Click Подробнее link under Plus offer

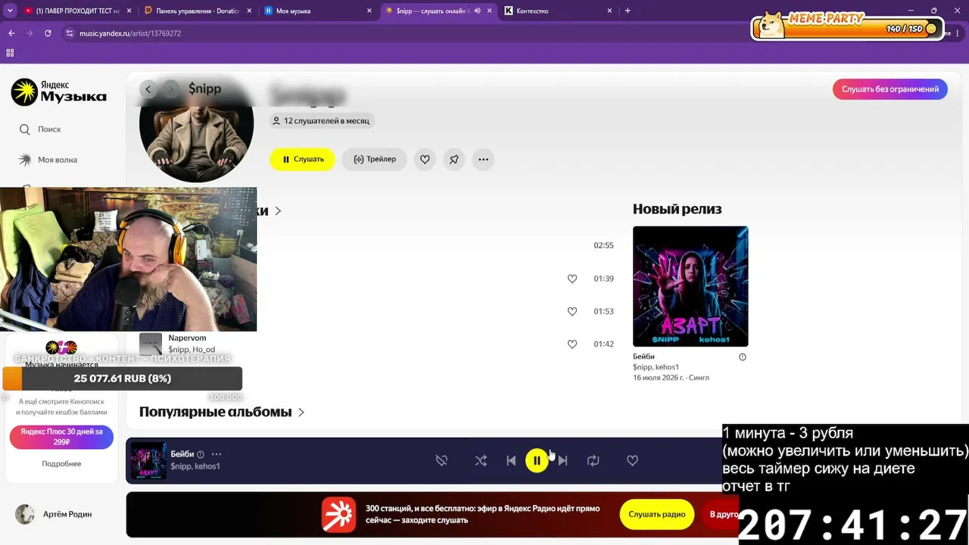pyautogui.click(x=61, y=463)
